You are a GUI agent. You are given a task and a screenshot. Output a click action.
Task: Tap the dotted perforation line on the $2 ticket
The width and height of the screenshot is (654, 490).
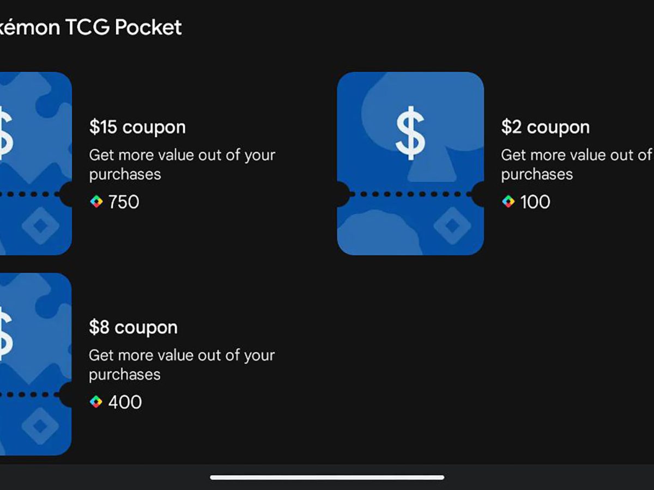tap(410, 194)
